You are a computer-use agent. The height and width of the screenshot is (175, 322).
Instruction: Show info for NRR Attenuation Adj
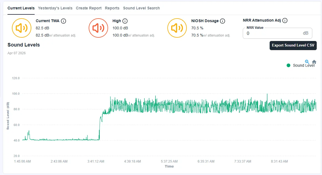pos(285,20)
